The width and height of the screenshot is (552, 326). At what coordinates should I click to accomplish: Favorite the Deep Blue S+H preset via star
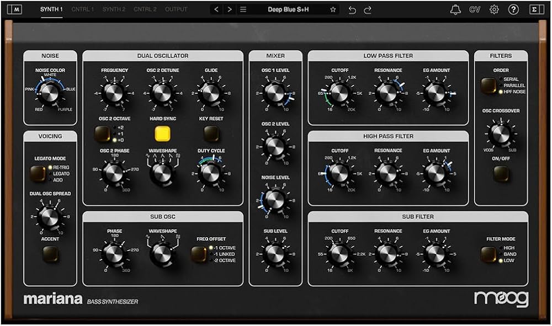[x=333, y=9]
